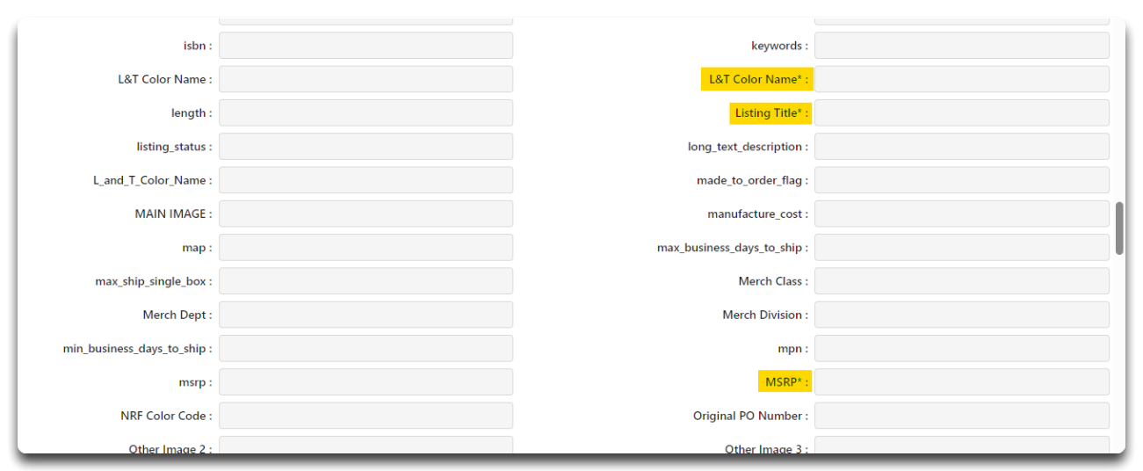The height and width of the screenshot is (471, 1143).
Task: Focus the Merch Division input box
Action: click(962, 315)
